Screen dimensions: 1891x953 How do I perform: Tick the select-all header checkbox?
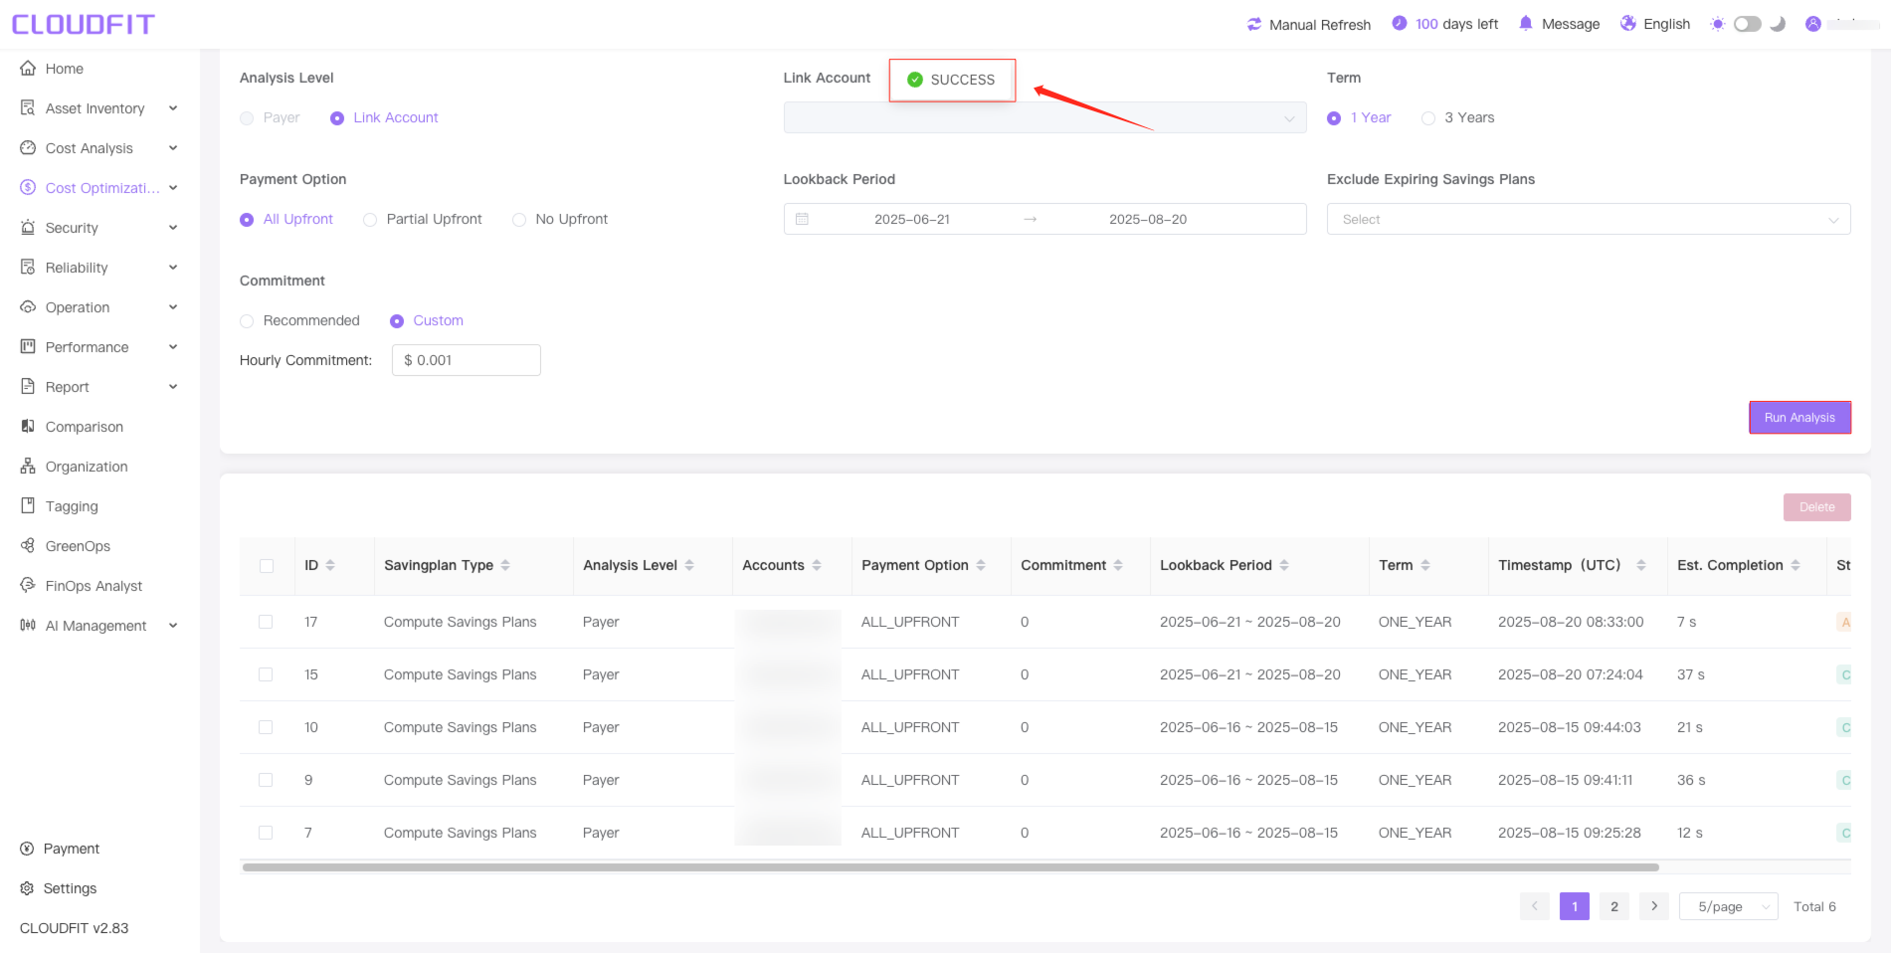pos(267,566)
